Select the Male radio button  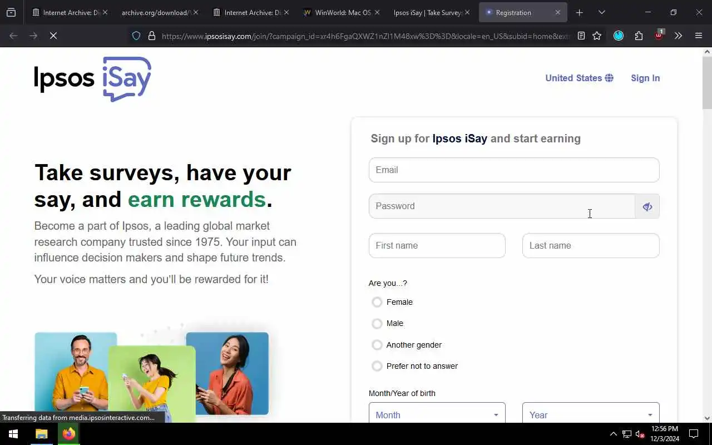[x=377, y=323]
